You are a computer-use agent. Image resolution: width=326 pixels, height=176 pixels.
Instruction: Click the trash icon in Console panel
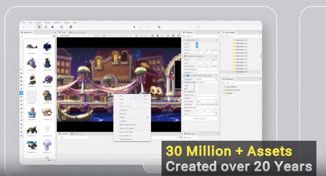click(181, 138)
